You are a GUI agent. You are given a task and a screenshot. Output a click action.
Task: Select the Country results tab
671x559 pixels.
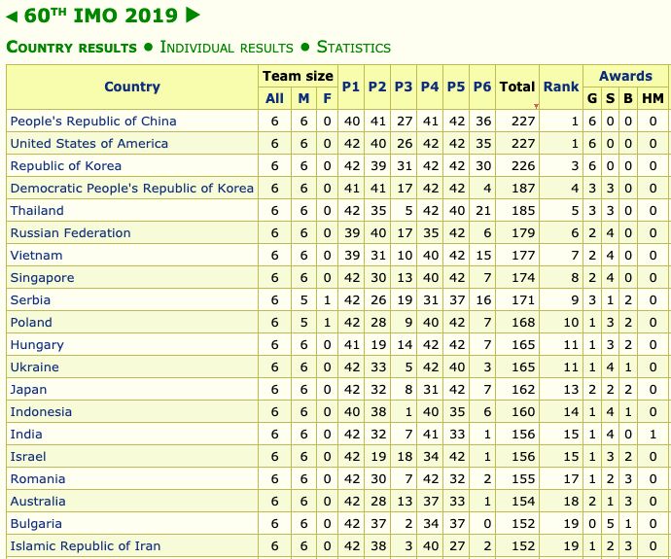72,47
